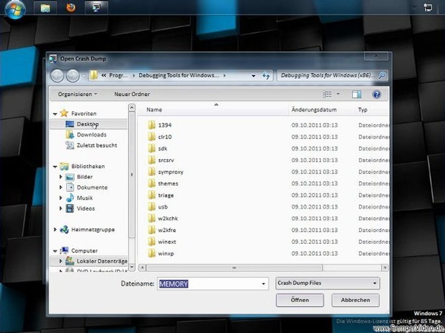Select the Dokumente library icon

tap(70, 187)
